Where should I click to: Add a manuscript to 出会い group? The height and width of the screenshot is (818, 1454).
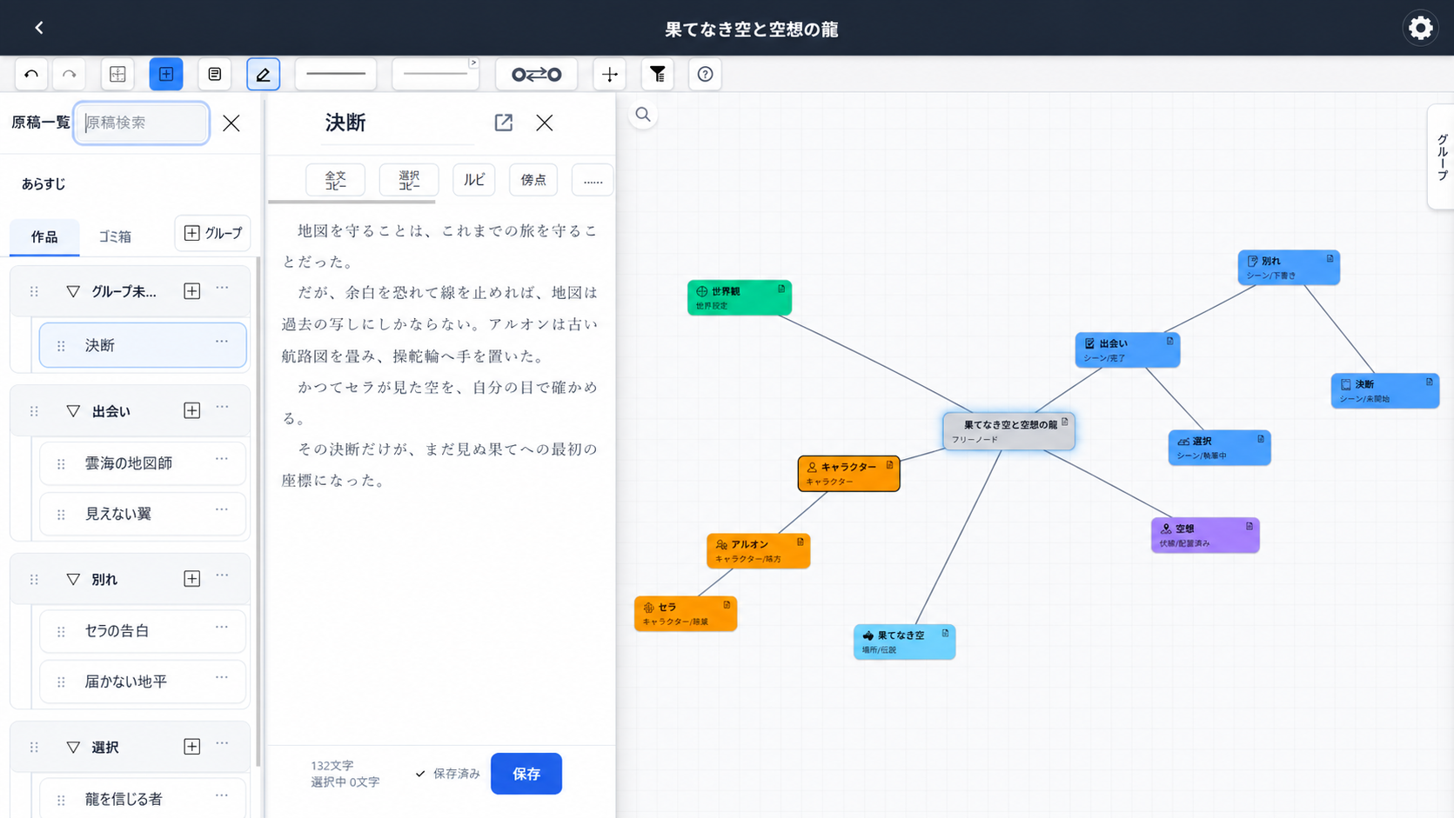click(x=192, y=410)
